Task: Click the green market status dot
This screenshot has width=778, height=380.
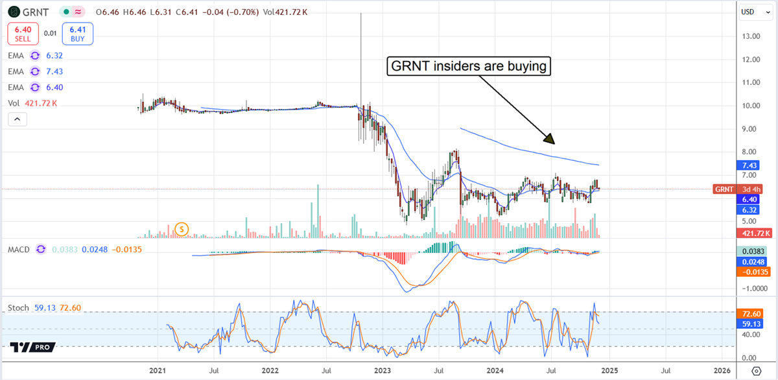Action: coord(66,12)
